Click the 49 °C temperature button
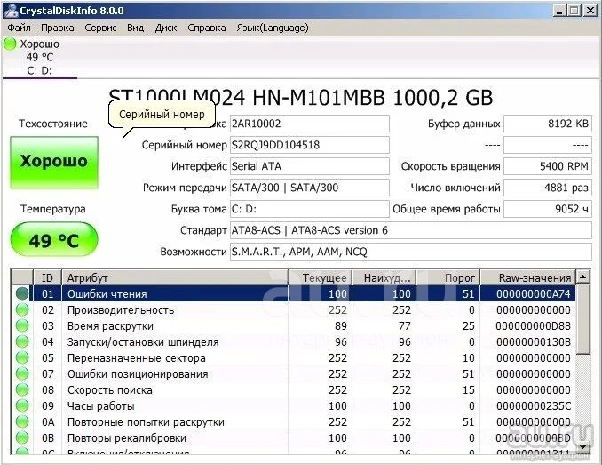602x465 pixels. [54, 239]
